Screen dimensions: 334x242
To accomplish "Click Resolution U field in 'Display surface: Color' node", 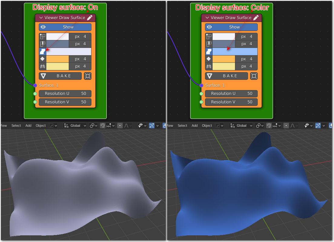I will point(231,93).
